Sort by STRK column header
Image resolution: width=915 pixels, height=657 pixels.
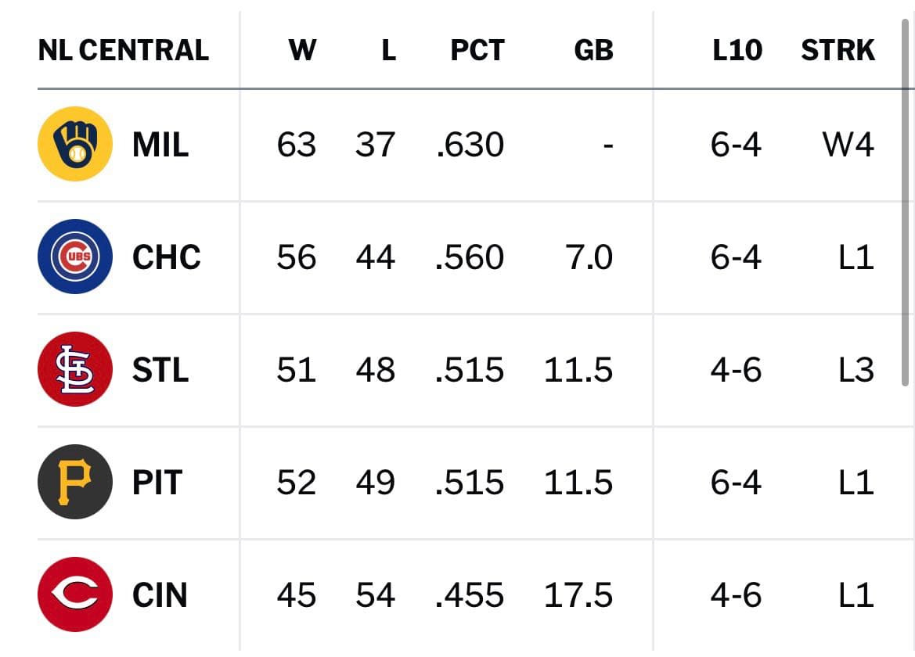coord(838,50)
